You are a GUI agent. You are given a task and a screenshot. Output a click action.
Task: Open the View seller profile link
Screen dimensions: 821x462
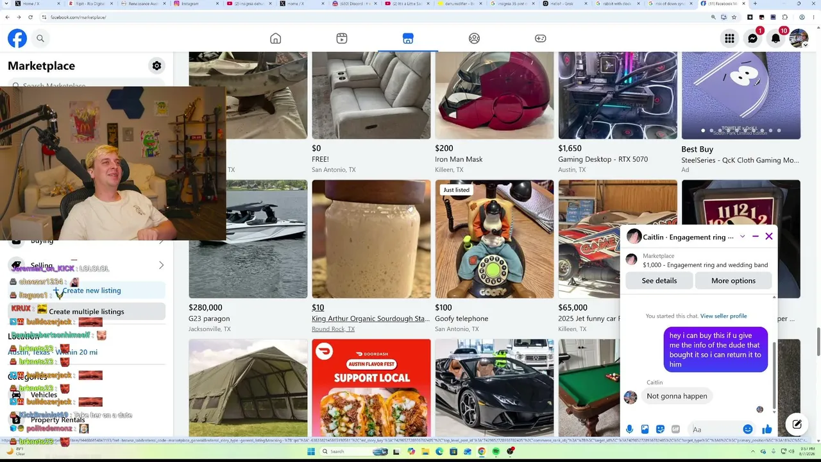click(724, 316)
